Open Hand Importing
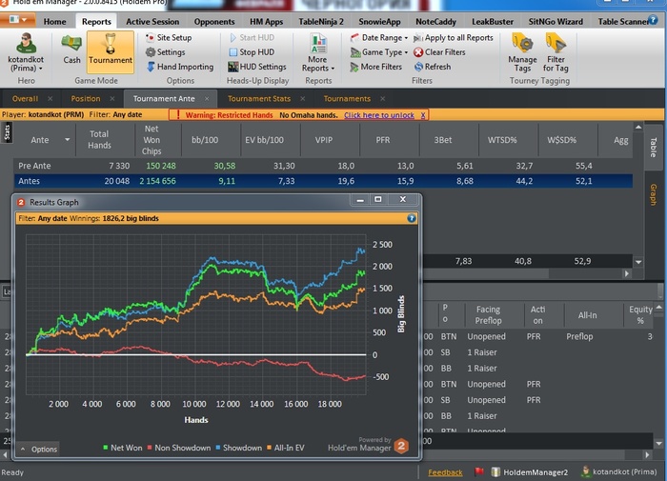The image size is (667, 481). coord(179,67)
